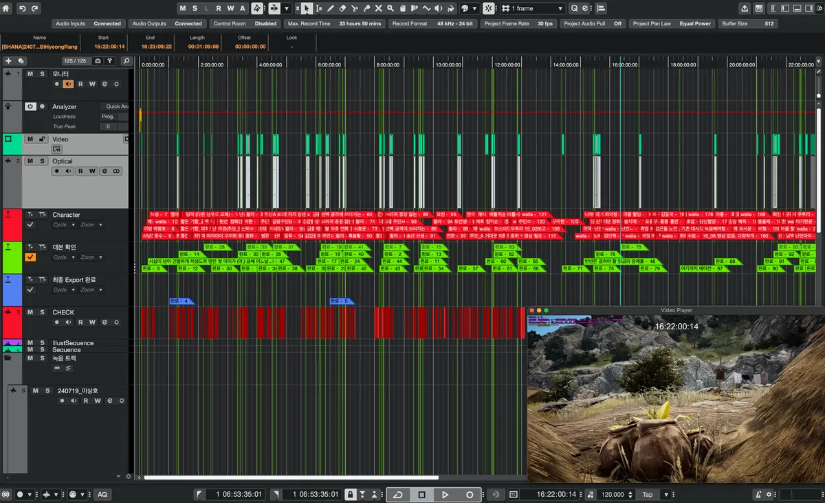This screenshot has width=825, height=503.
Task: Mute the CHECK track
Action: [30, 312]
